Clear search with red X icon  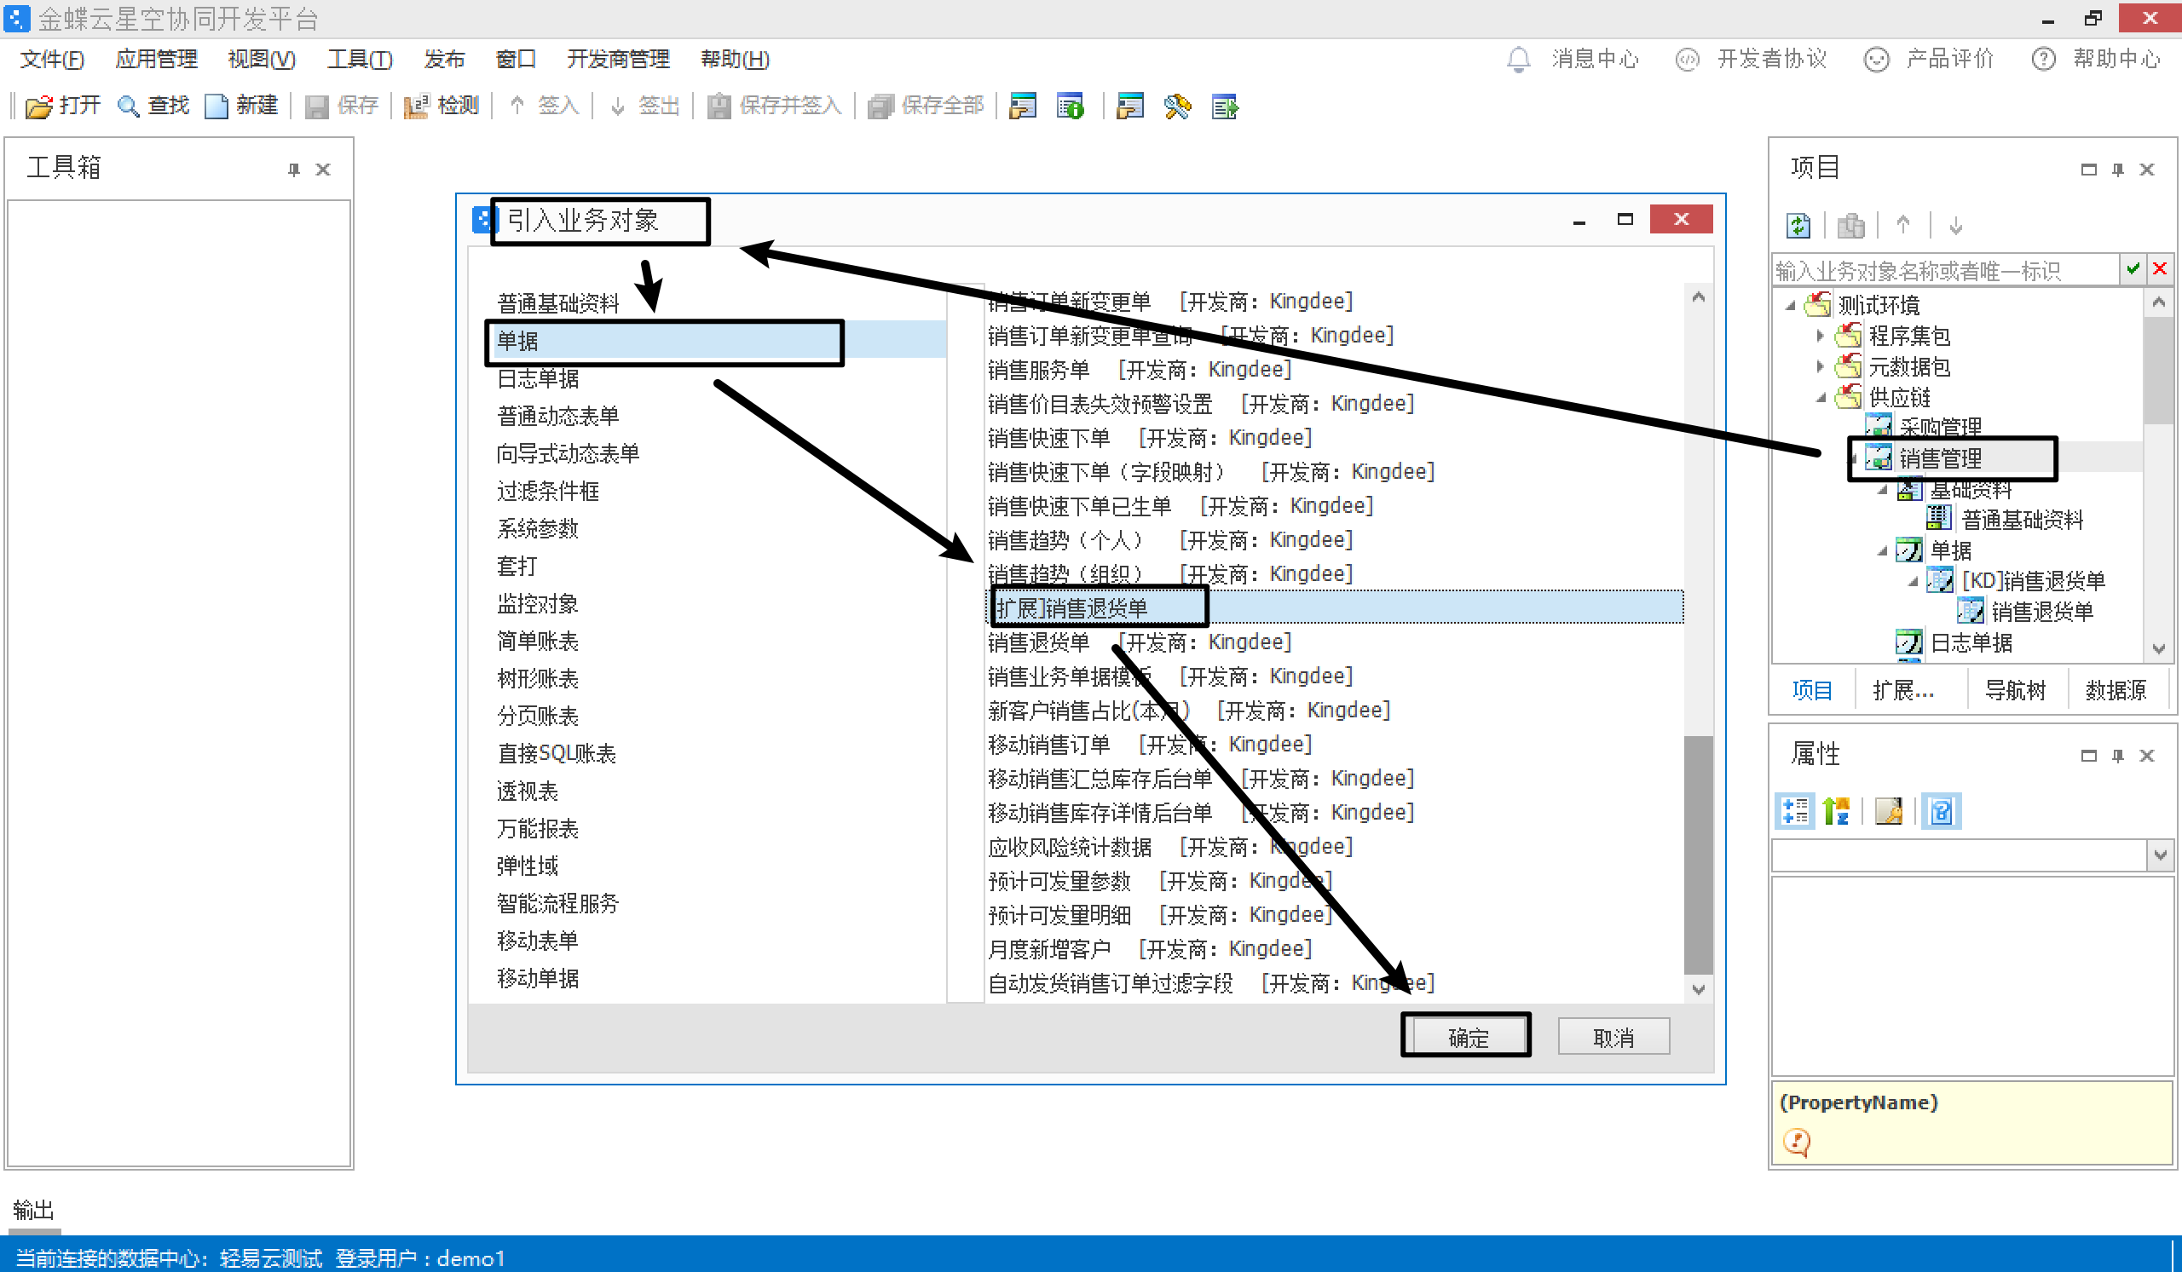tap(2160, 269)
